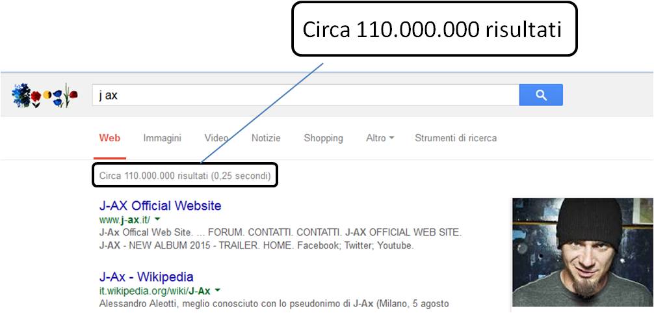654x313 pixels.
Task: Click the J-Ax photo thumbnail
Action: point(582,252)
